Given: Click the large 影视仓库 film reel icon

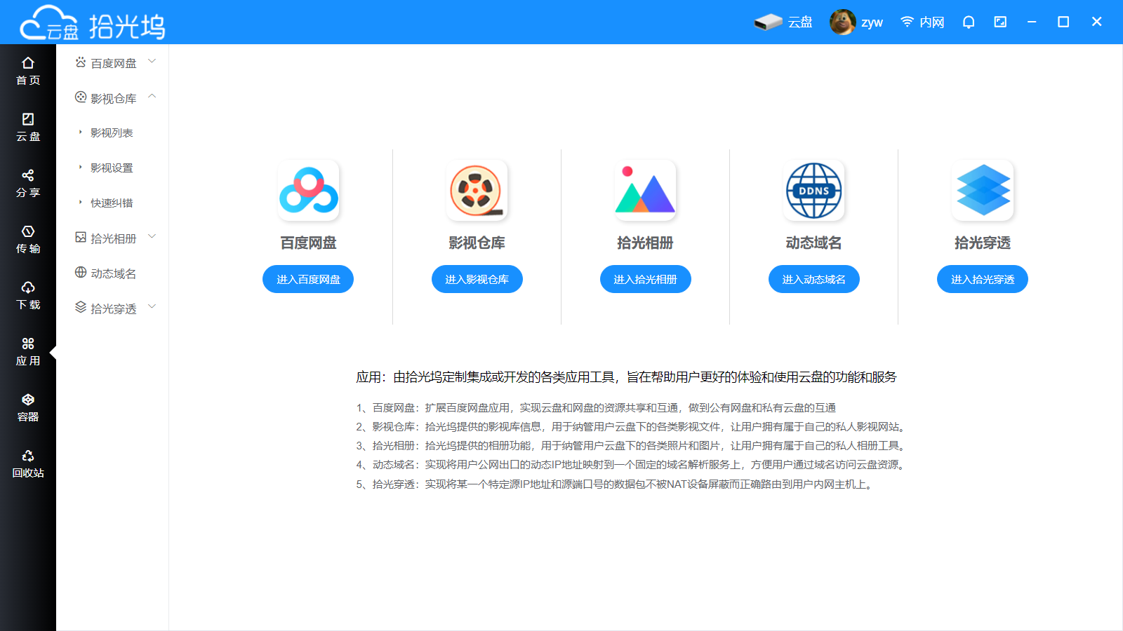Looking at the screenshot, I should tap(477, 191).
